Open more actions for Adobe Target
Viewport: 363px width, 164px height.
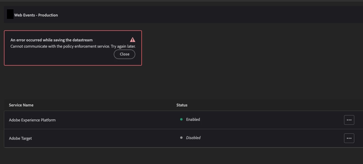(x=349, y=138)
